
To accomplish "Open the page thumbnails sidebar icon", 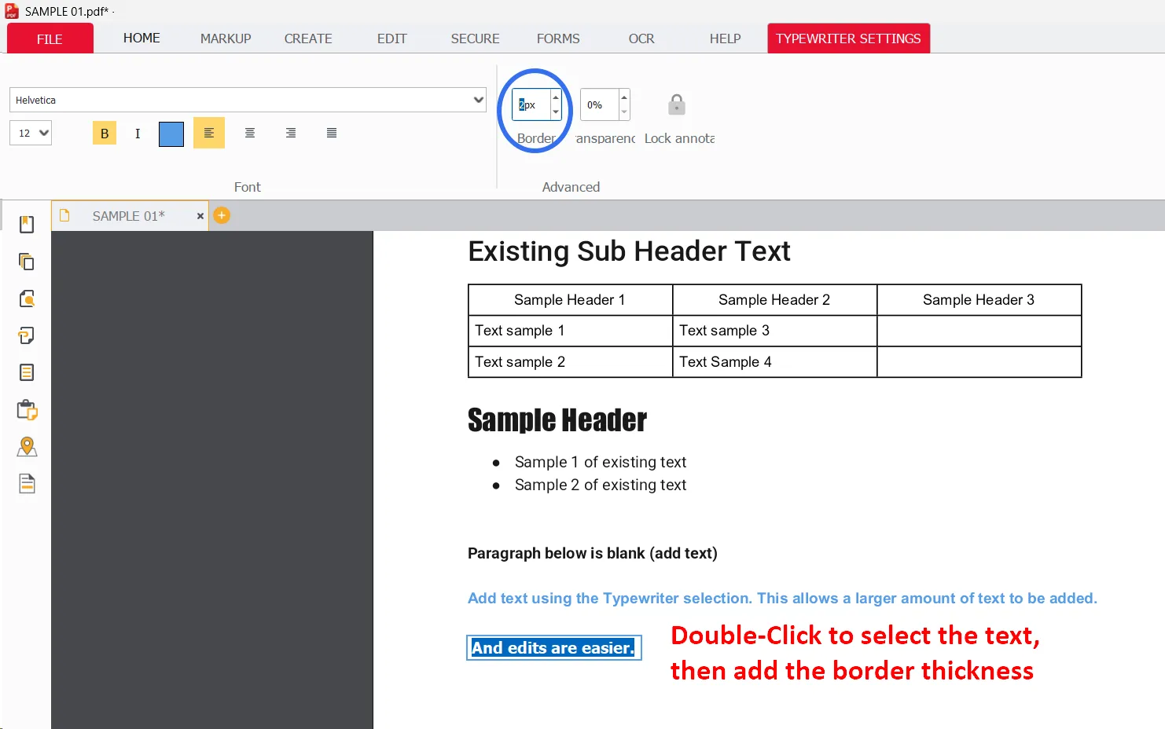I will (27, 262).
